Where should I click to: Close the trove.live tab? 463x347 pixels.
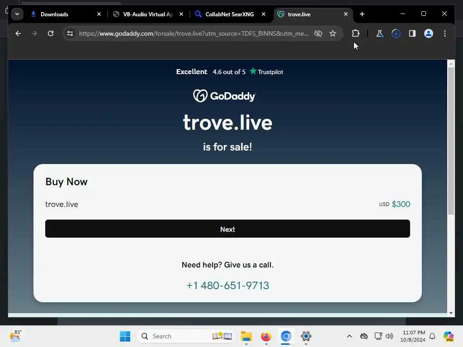coord(346,14)
